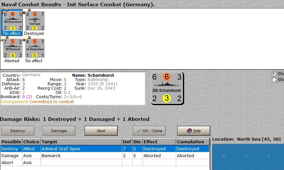Click the No effect label under Scharnhorst
Viewport: 284px width, 170px height.
coord(12,33)
